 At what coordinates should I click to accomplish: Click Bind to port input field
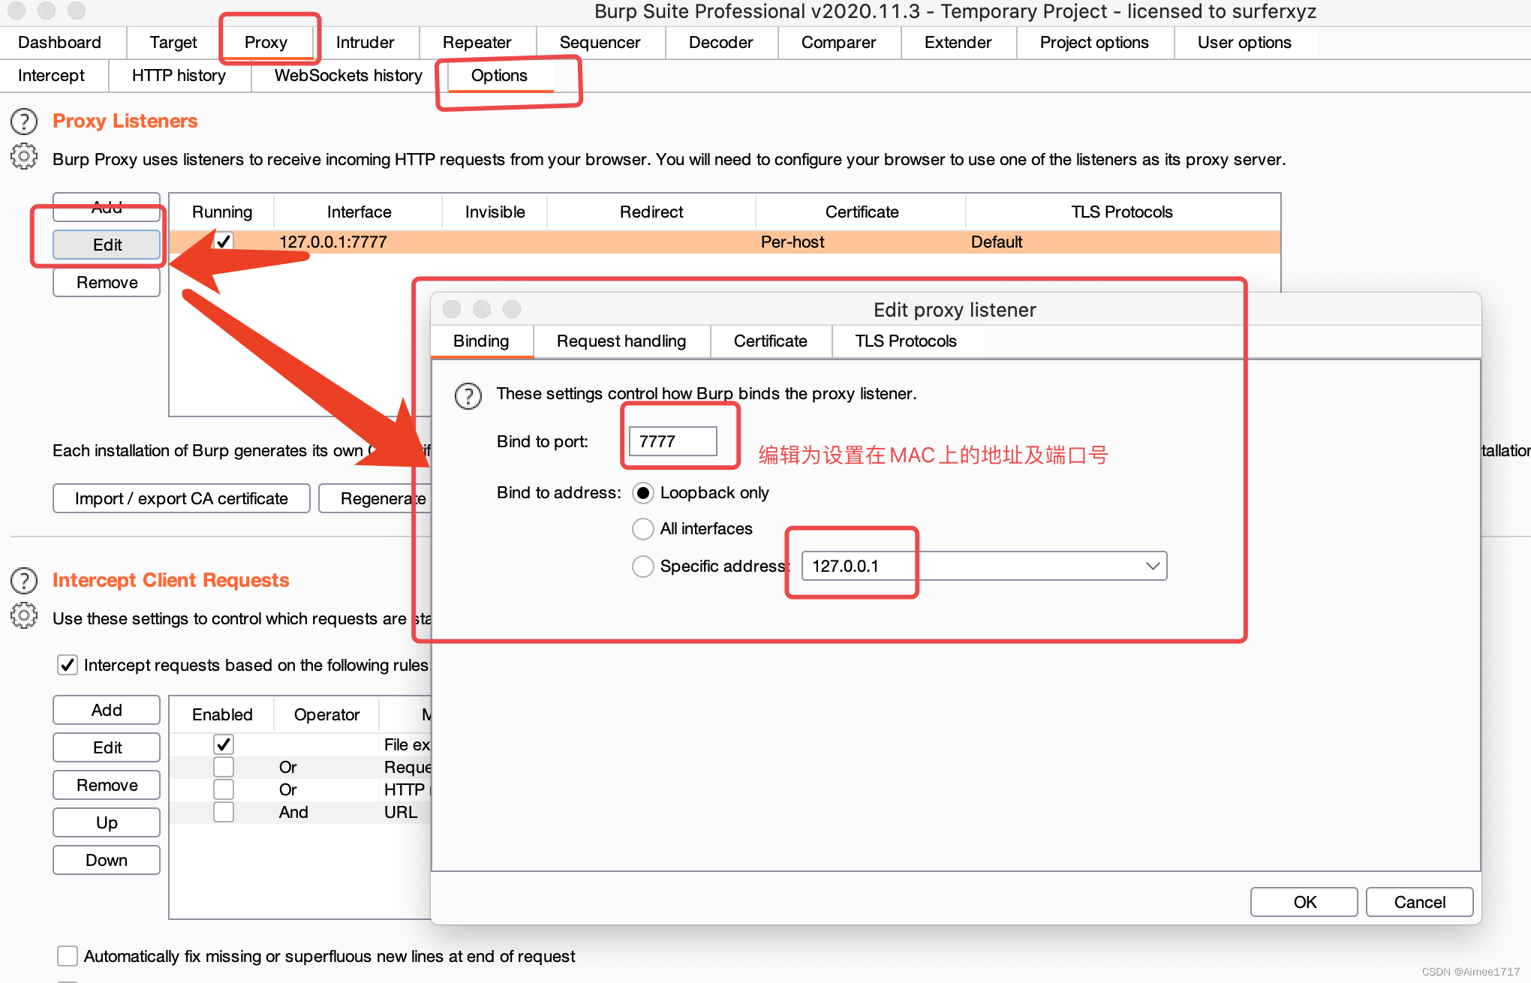click(x=673, y=441)
